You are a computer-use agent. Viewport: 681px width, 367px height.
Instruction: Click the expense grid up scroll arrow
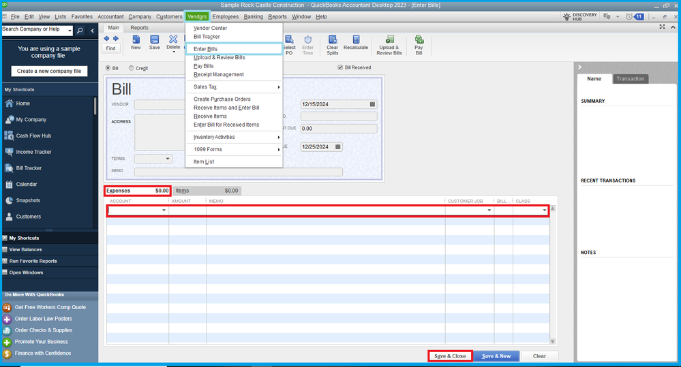552,208
